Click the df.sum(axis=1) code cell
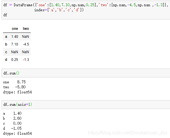Viewport: 170px width, 138px height. pyautogui.click(x=86, y=105)
